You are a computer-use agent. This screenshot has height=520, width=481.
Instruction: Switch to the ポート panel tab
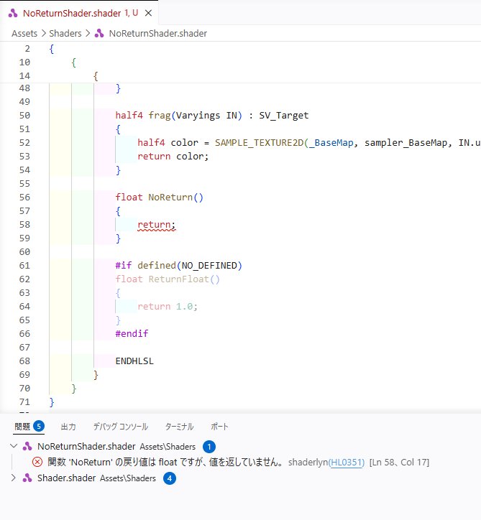[219, 427]
